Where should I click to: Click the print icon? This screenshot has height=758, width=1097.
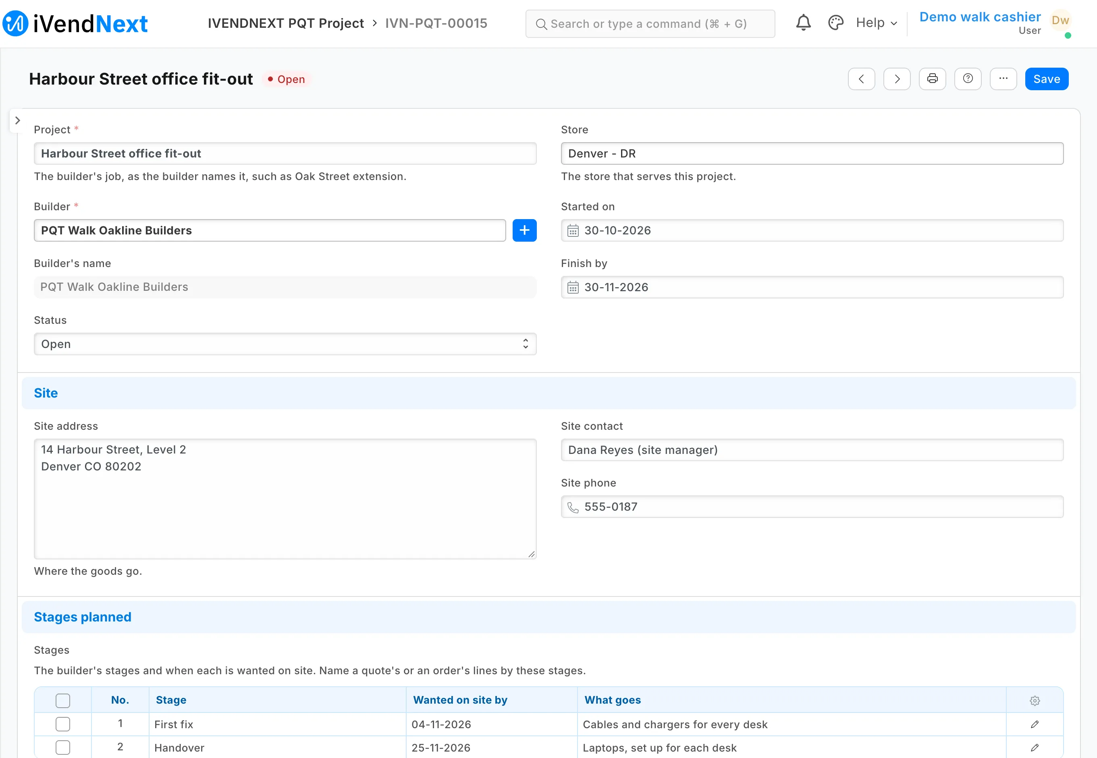(932, 79)
